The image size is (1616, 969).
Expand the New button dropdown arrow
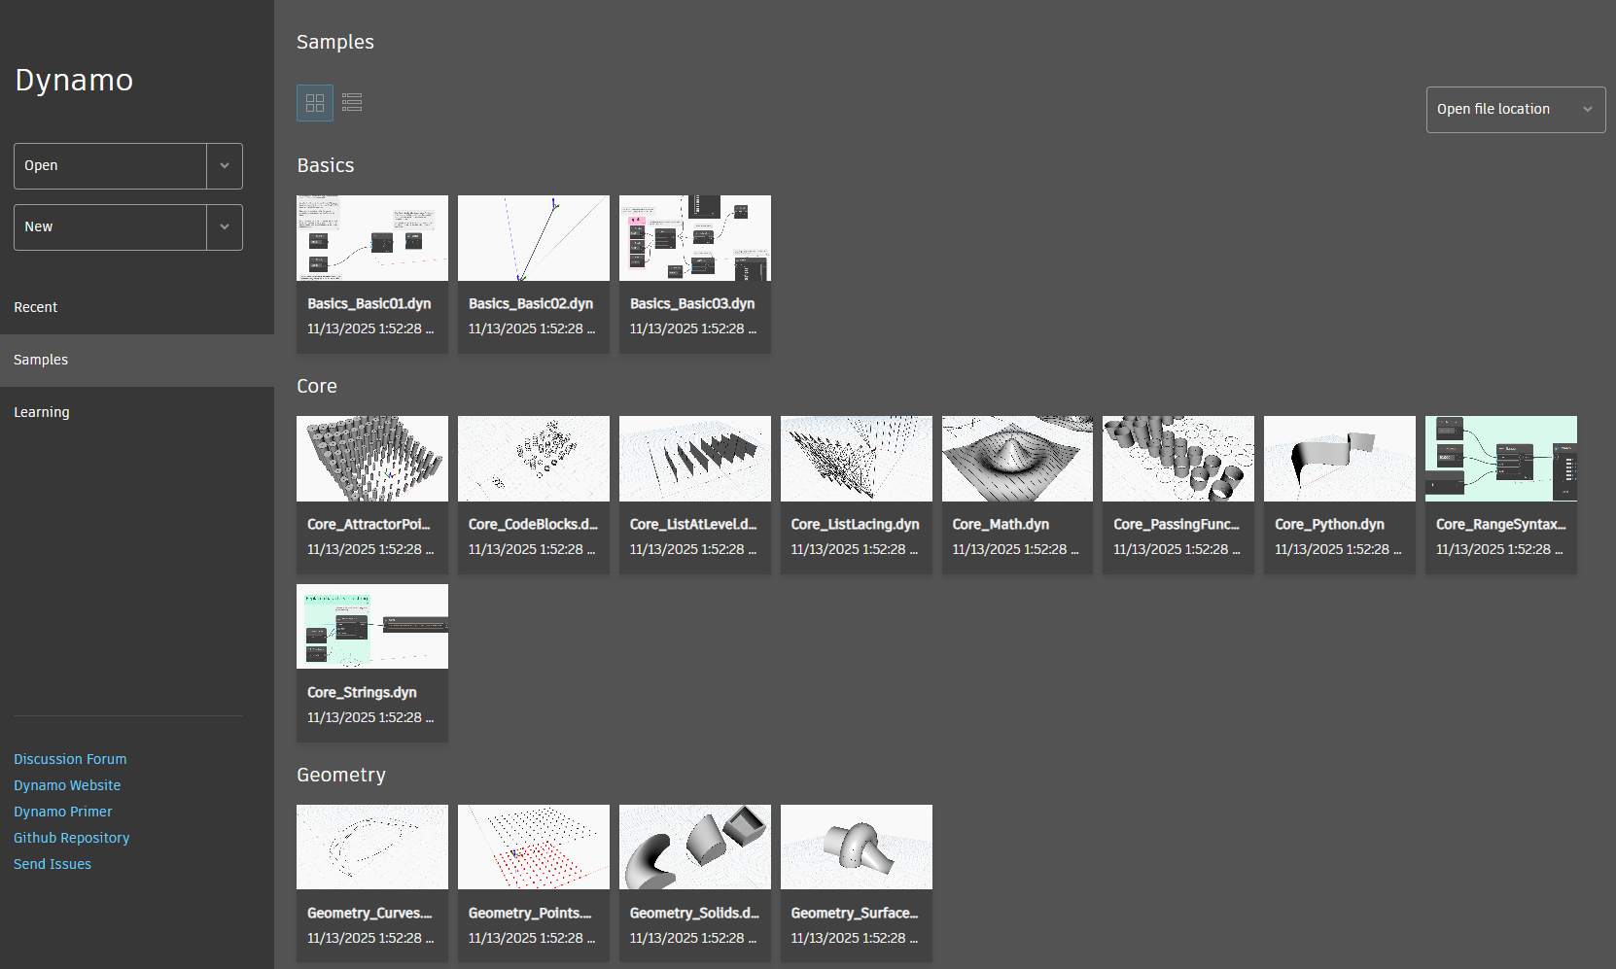[x=224, y=226]
